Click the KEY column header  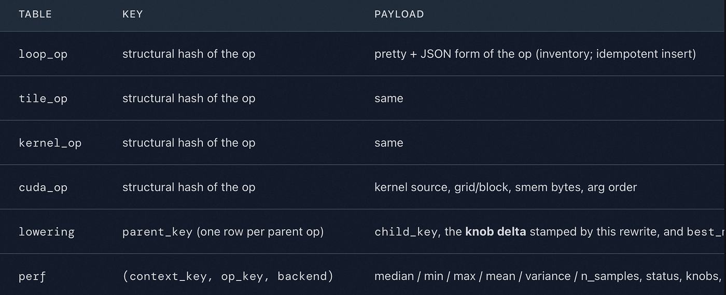point(132,14)
